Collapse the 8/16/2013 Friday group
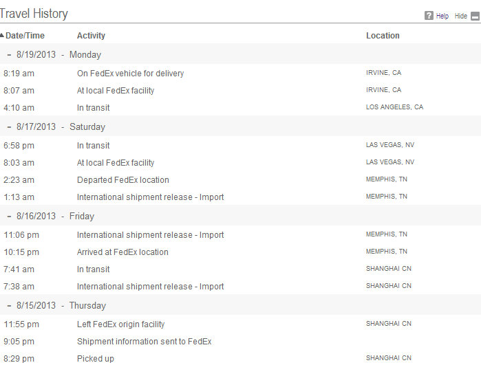This screenshot has width=481, height=365. point(9,217)
